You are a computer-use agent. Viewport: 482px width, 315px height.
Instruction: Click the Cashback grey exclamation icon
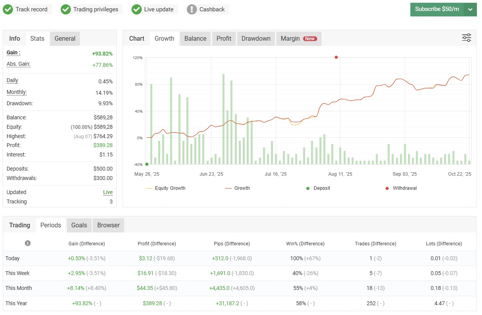point(192,9)
